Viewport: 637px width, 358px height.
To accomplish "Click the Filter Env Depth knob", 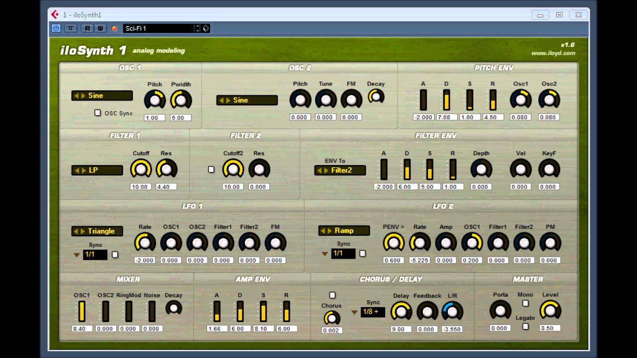I will click(481, 170).
